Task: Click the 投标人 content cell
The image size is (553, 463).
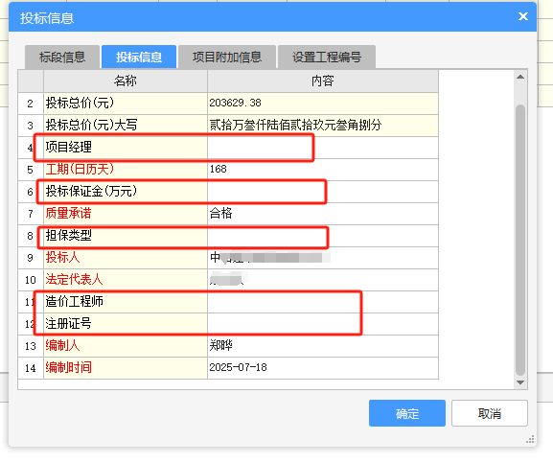Action: [x=323, y=258]
